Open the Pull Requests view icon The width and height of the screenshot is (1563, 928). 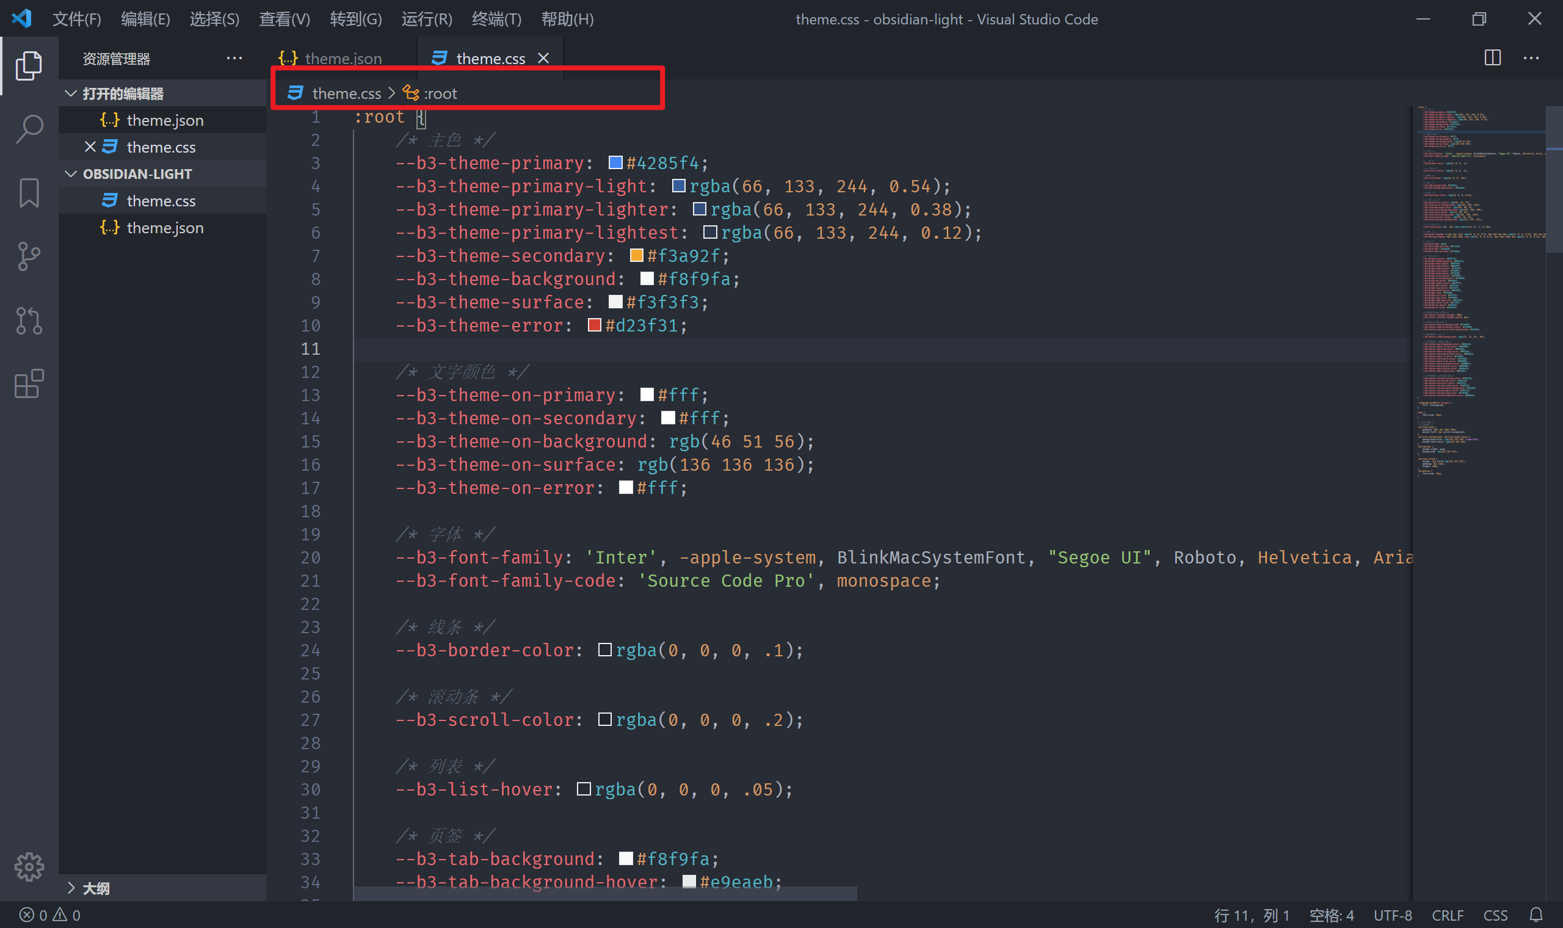29,320
